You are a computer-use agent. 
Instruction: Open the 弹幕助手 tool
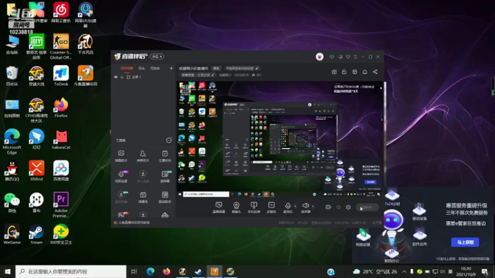pyautogui.click(x=121, y=156)
